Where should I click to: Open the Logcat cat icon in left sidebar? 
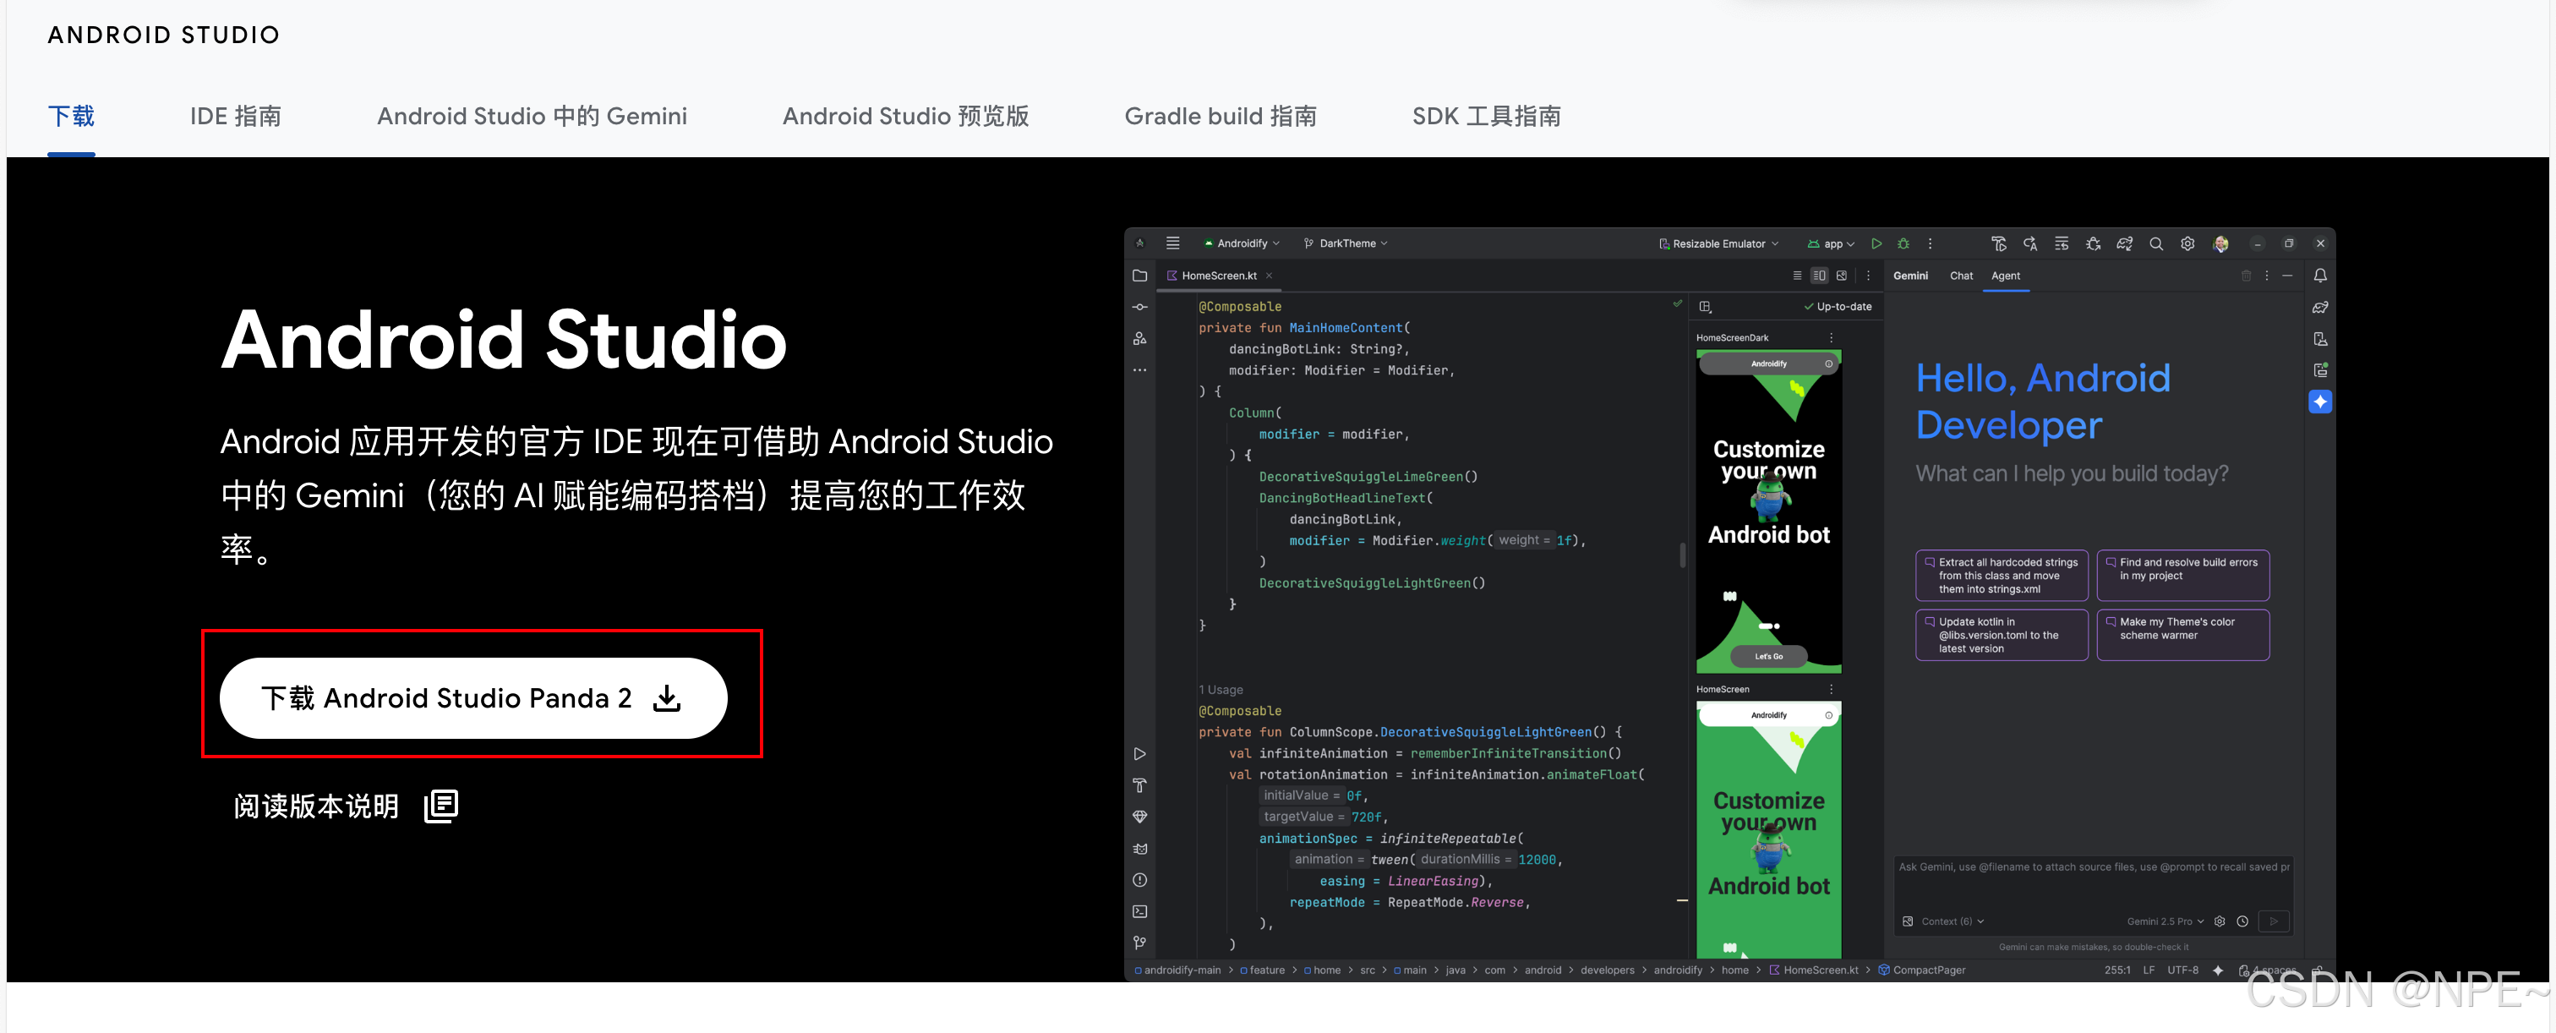[x=1140, y=849]
